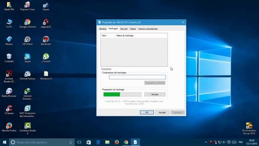Select the Corbeille recycle bin icon
The width and height of the screenshot is (259, 146).
pyautogui.click(x=9, y=58)
